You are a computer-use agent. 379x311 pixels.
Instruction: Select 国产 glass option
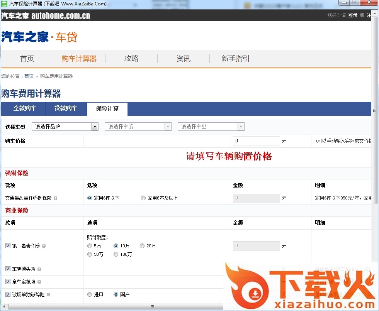coord(116,294)
